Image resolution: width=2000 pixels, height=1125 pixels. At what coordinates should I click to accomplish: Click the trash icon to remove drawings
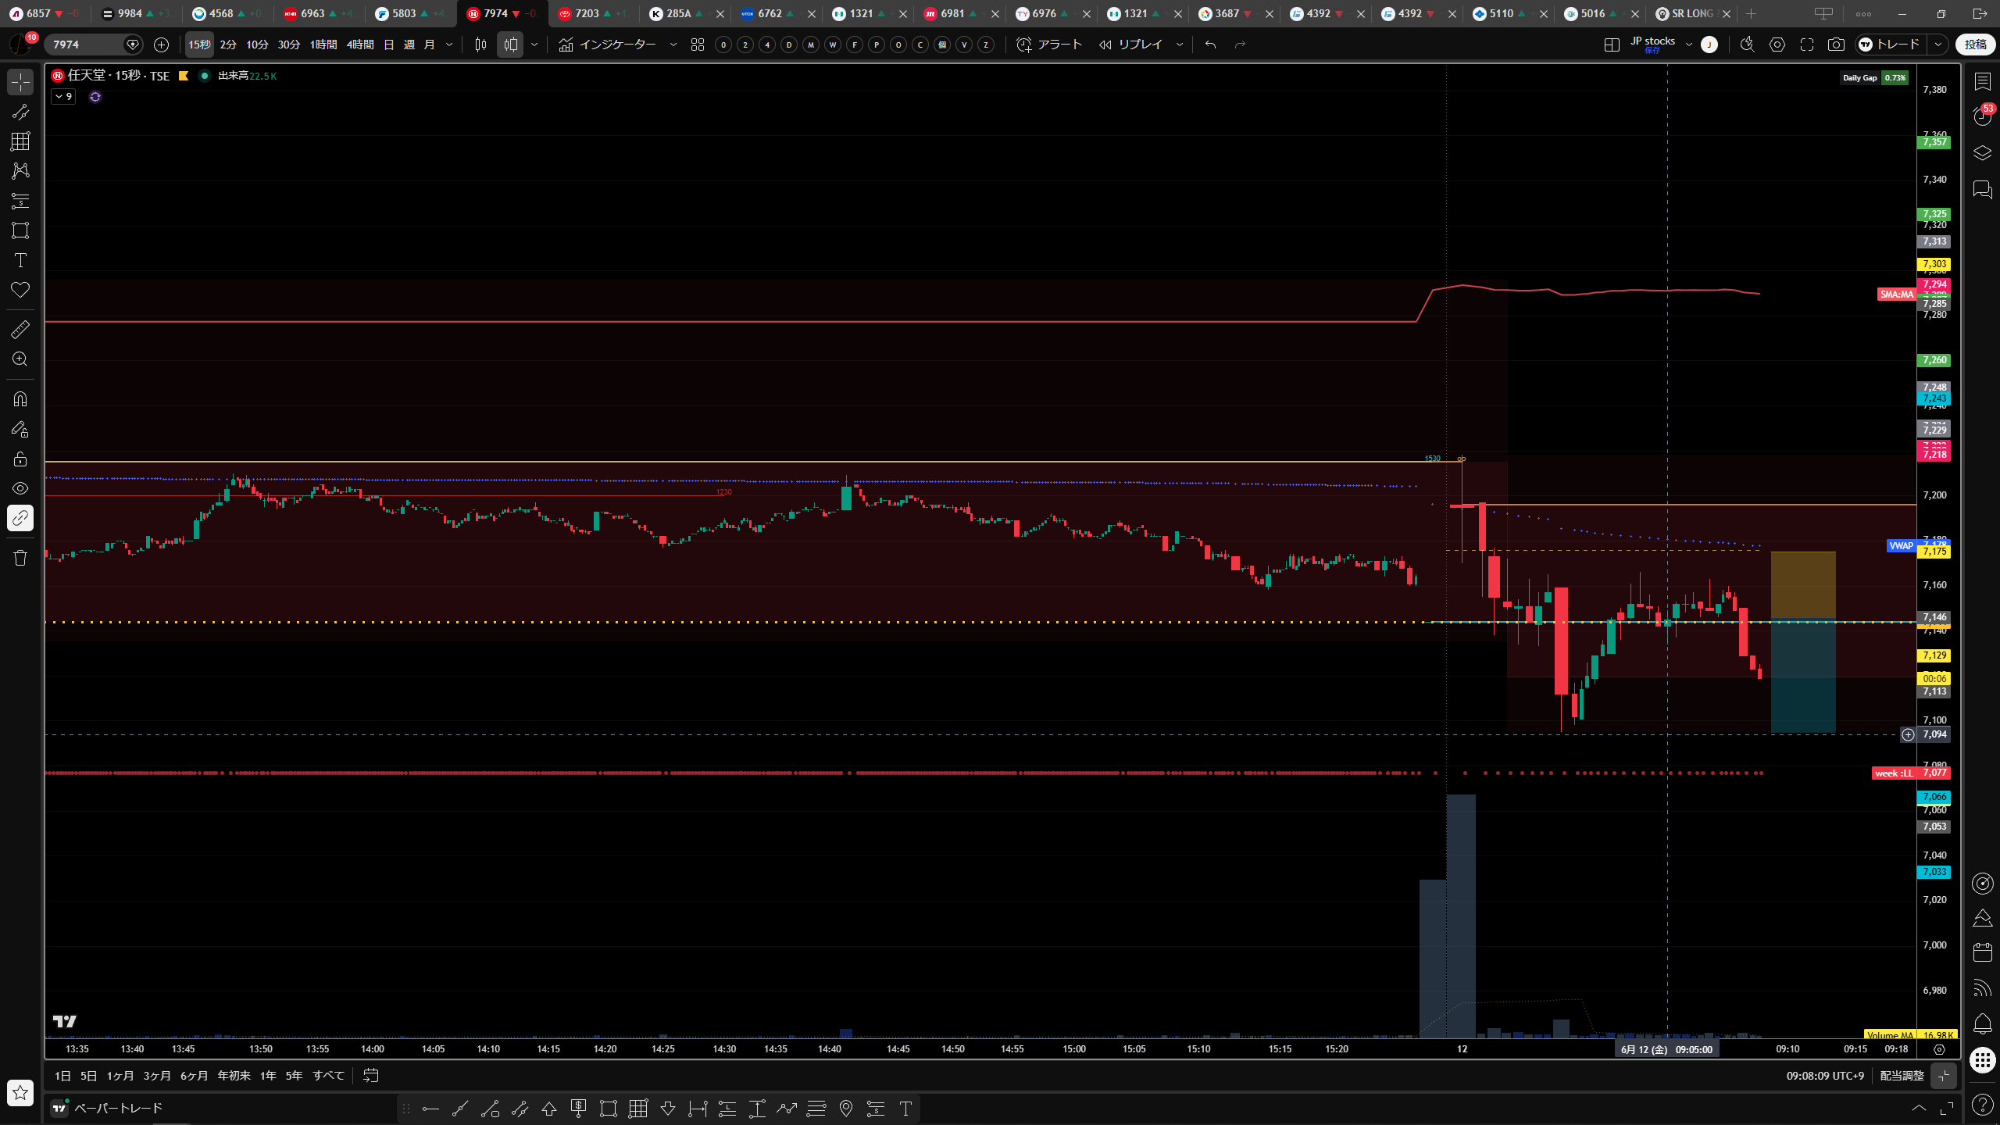tap(20, 558)
